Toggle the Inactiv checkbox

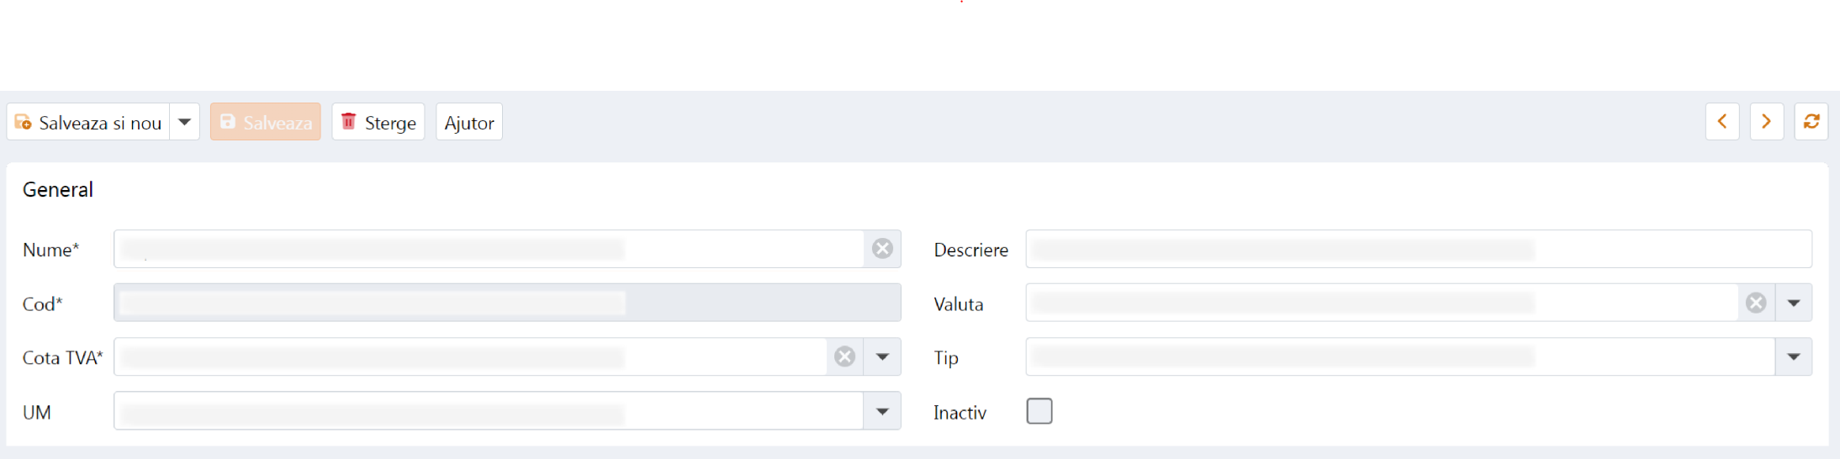point(1039,411)
